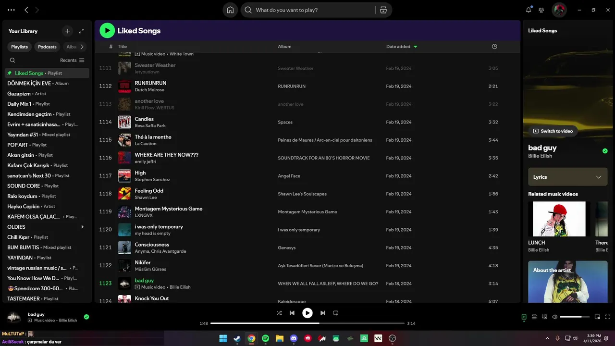Adjust the volume slider
Image resolution: width=615 pixels, height=346 pixels.
pos(575,317)
